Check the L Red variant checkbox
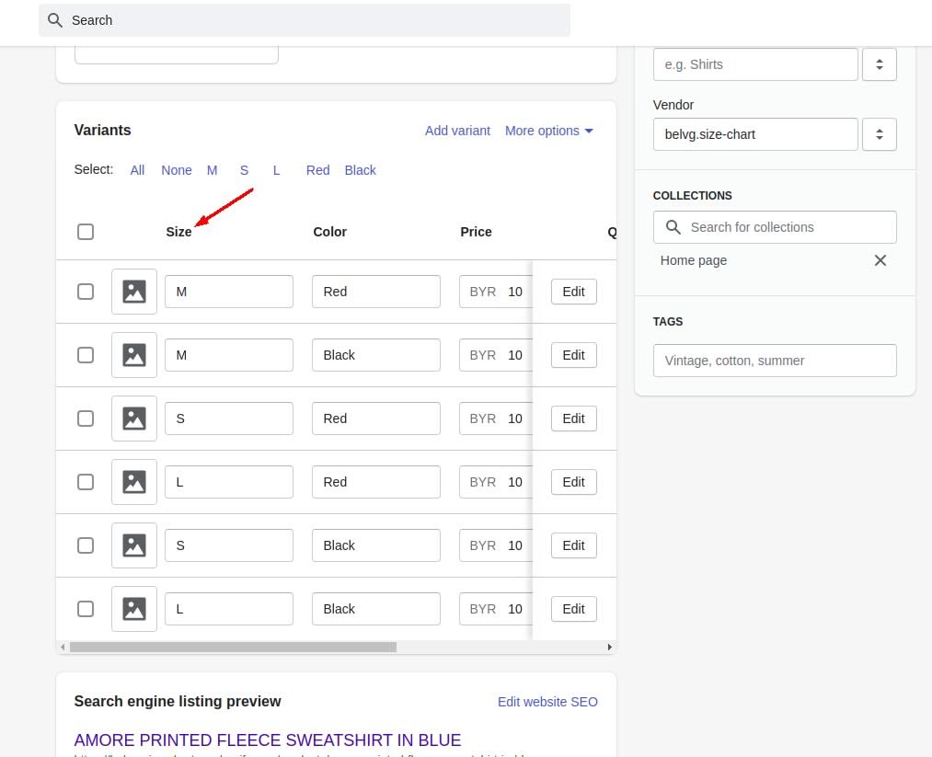932x757 pixels. [86, 482]
